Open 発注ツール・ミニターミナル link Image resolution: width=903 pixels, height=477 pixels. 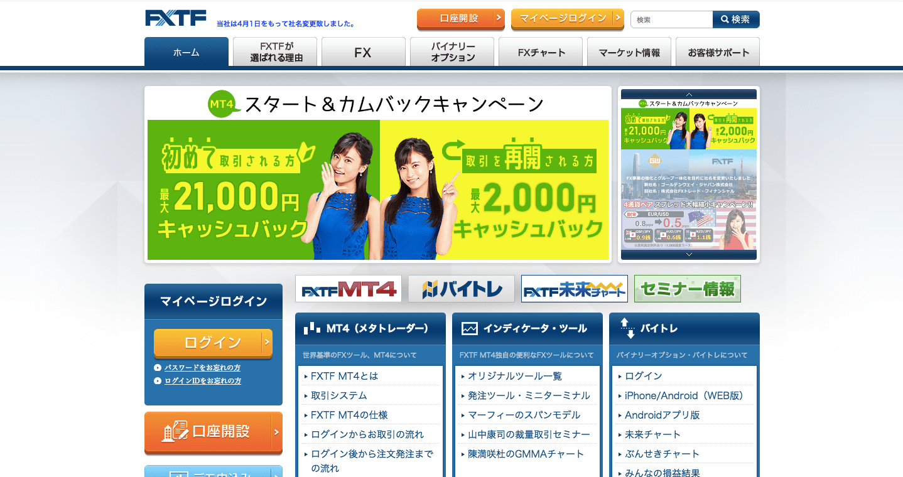pyautogui.click(x=529, y=395)
